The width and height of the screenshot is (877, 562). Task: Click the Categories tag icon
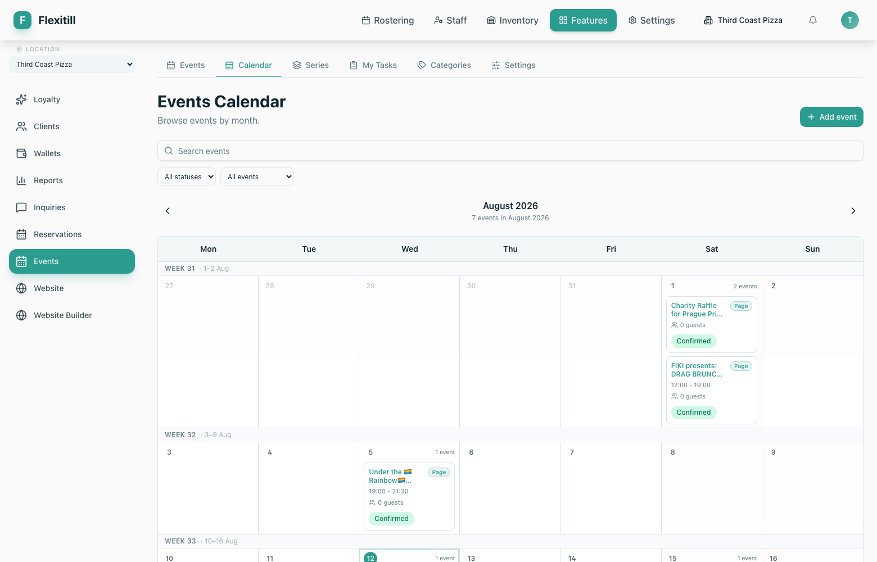[x=422, y=65]
